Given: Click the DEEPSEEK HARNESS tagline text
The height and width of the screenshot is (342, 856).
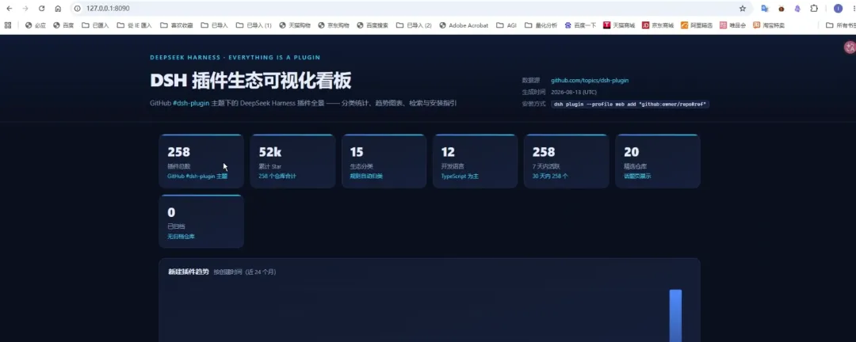Looking at the screenshot, I should [x=235, y=57].
